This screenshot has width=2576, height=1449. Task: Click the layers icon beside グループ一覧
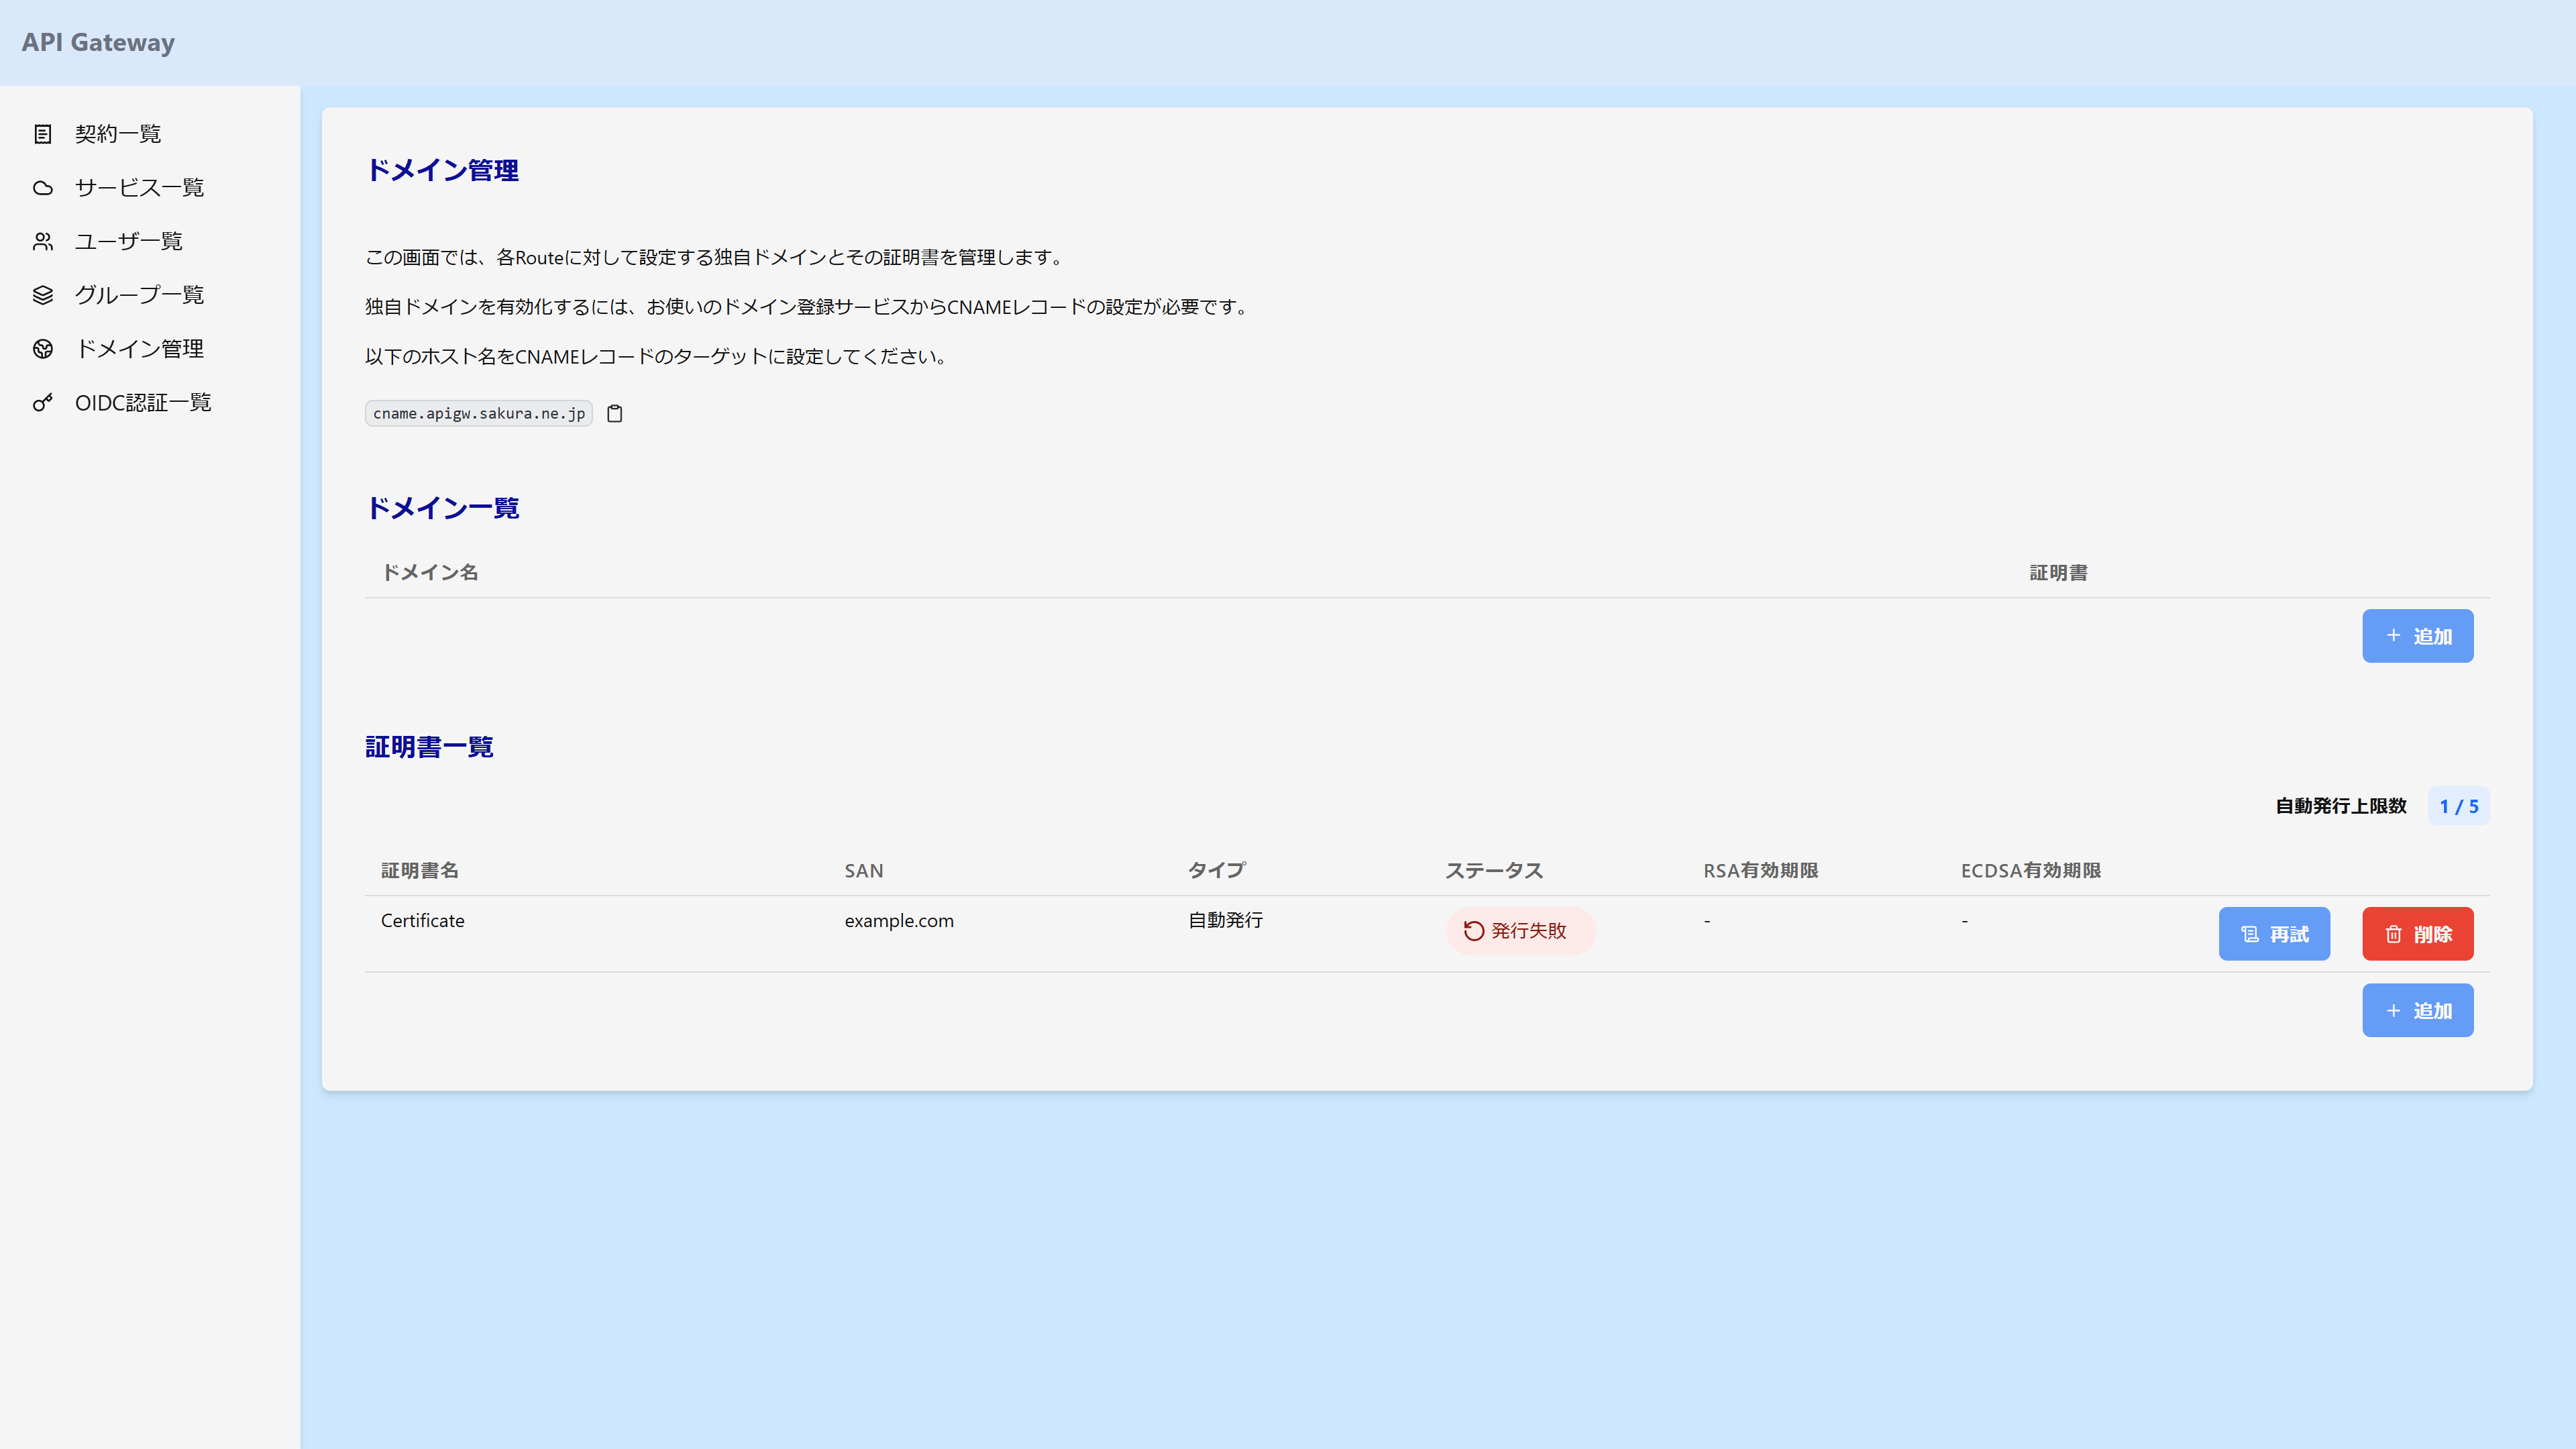[42, 295]
